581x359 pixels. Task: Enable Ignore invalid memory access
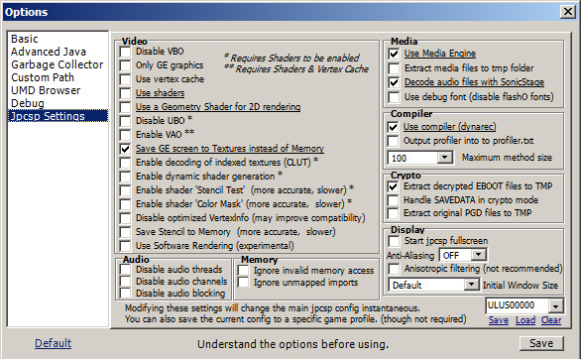(x=244, y=271)
